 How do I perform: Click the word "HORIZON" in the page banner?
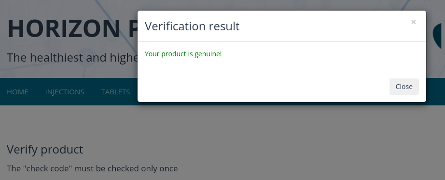pos(64,28)
